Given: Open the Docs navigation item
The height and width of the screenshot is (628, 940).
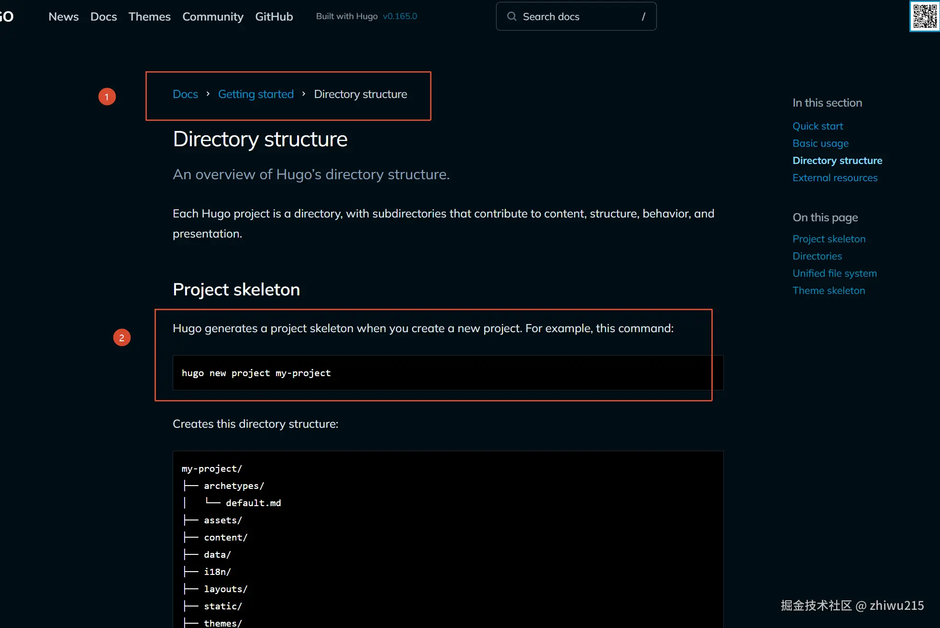Looking at the screenshot, I should pos(104,16).
